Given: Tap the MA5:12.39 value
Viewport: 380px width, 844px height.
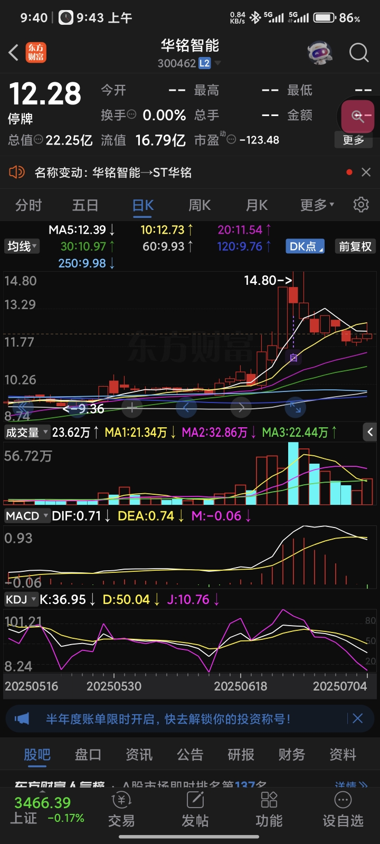Looking at the screenshot, I should click(x=82, y=229).
